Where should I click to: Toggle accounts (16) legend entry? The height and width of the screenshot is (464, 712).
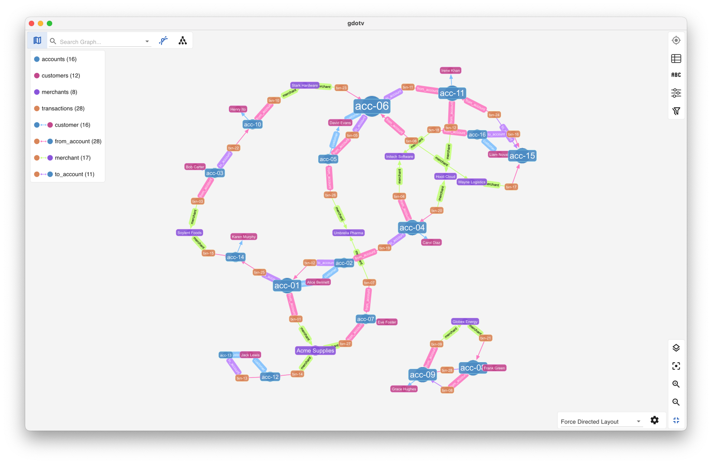pyautogui.click(x=55, y=59)
